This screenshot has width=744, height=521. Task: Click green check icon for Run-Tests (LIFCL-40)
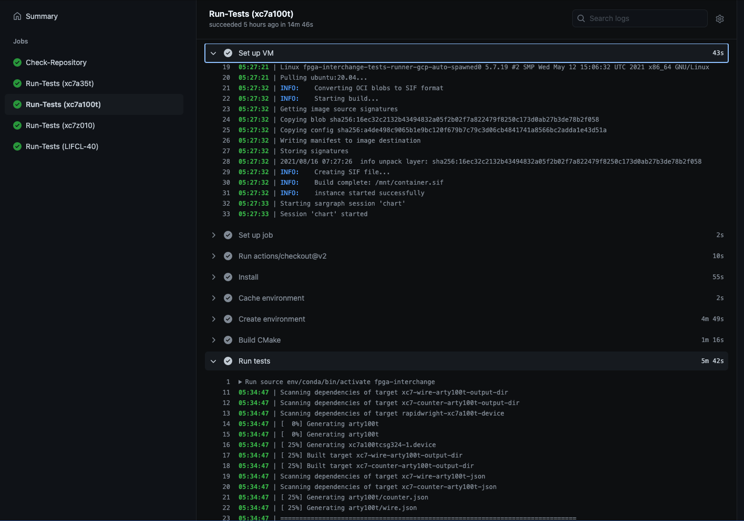(x=17, y=146)
